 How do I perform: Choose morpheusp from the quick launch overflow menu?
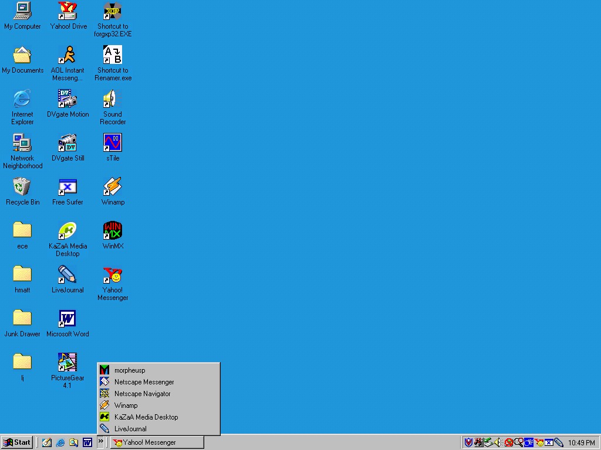coord(158,370)
